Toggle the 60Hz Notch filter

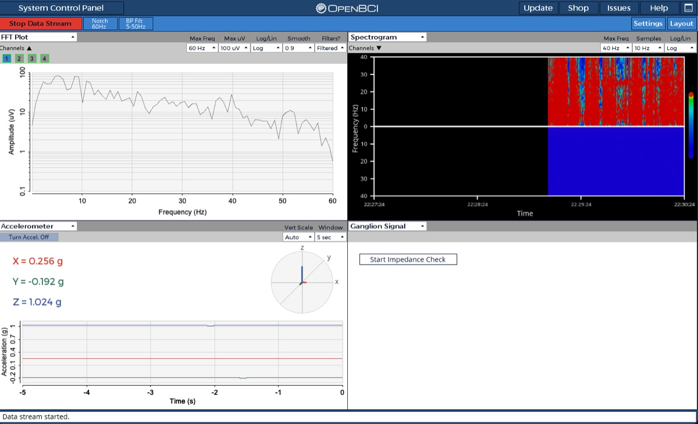[99, 24]
